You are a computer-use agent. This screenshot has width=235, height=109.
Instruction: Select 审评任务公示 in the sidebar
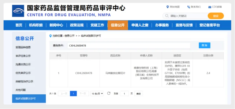(23, 56)
